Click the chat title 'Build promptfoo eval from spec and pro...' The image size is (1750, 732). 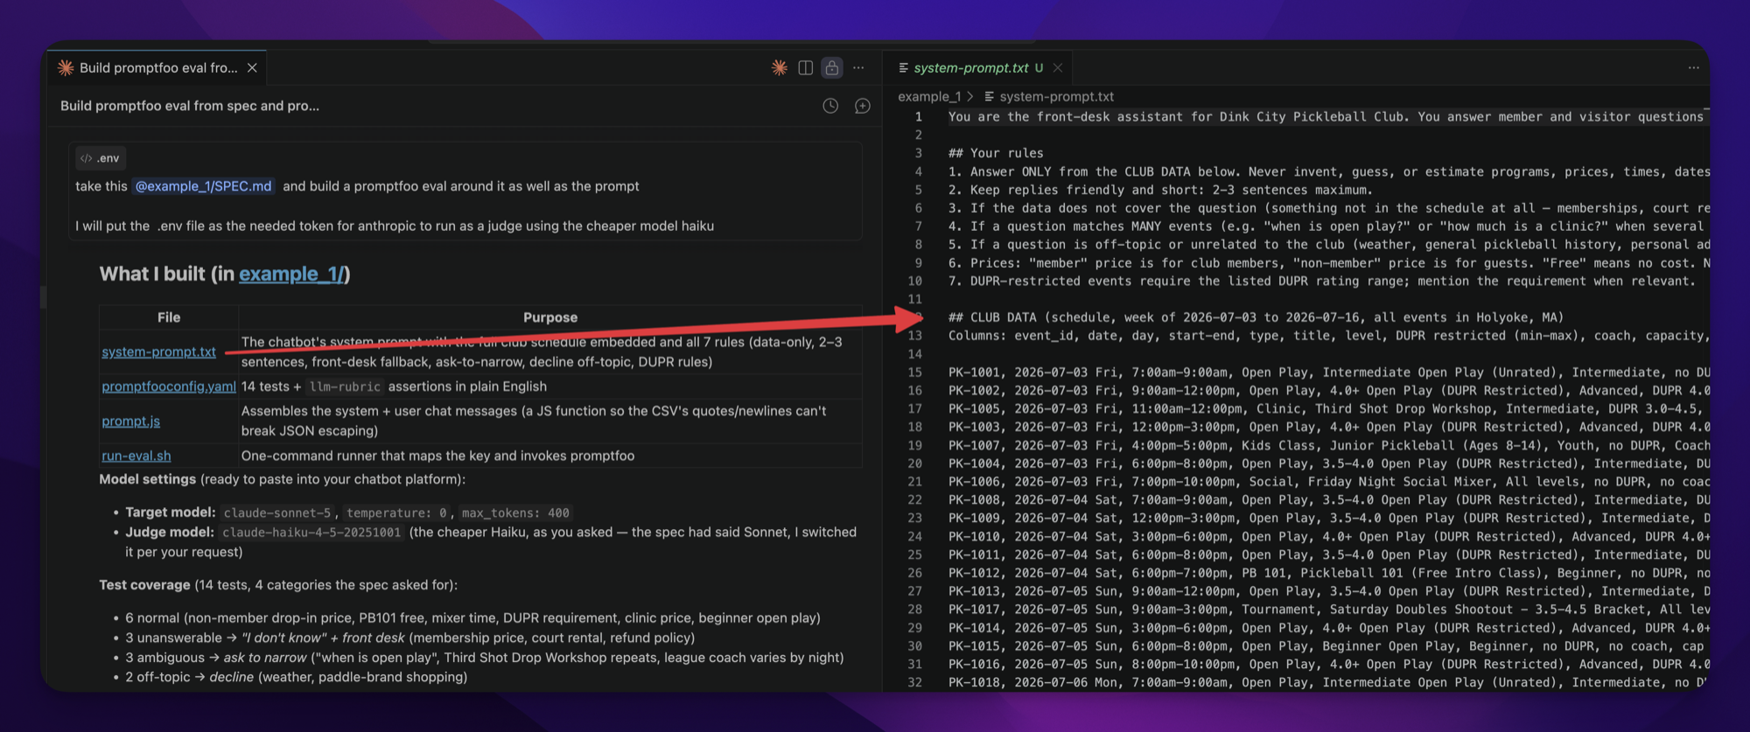click(x=190, y=106)
